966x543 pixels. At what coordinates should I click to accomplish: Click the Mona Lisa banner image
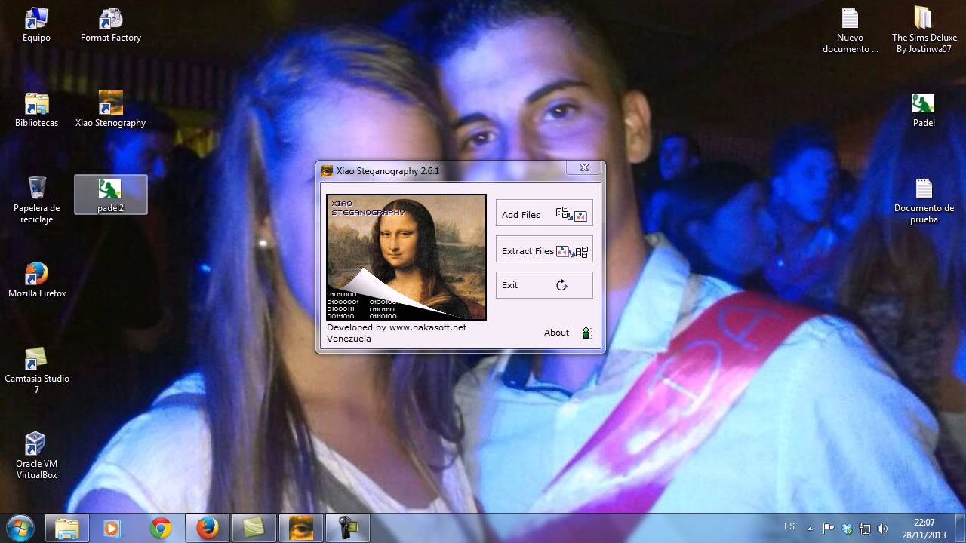click(406, 256)
